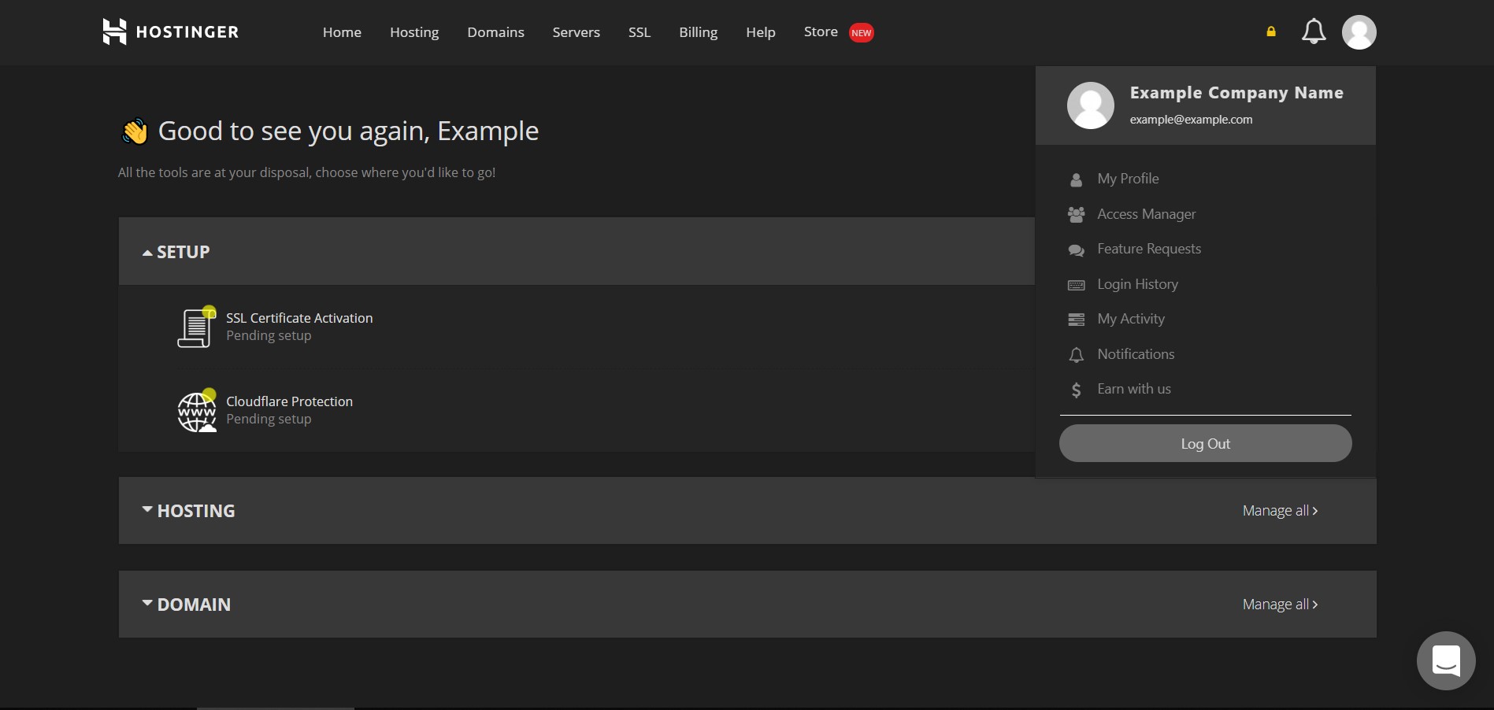Open Cloudflare Protection pending setup

[289, 401]
